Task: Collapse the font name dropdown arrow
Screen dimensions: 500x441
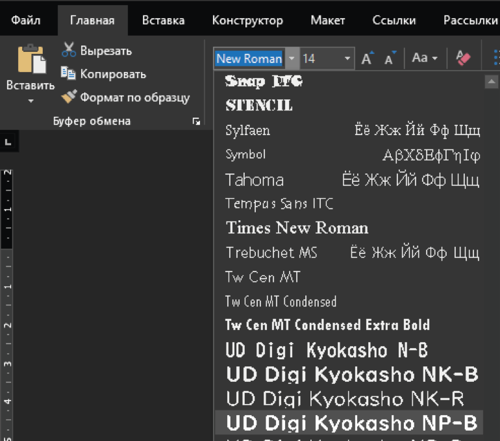Action: [x=292, y=58]
